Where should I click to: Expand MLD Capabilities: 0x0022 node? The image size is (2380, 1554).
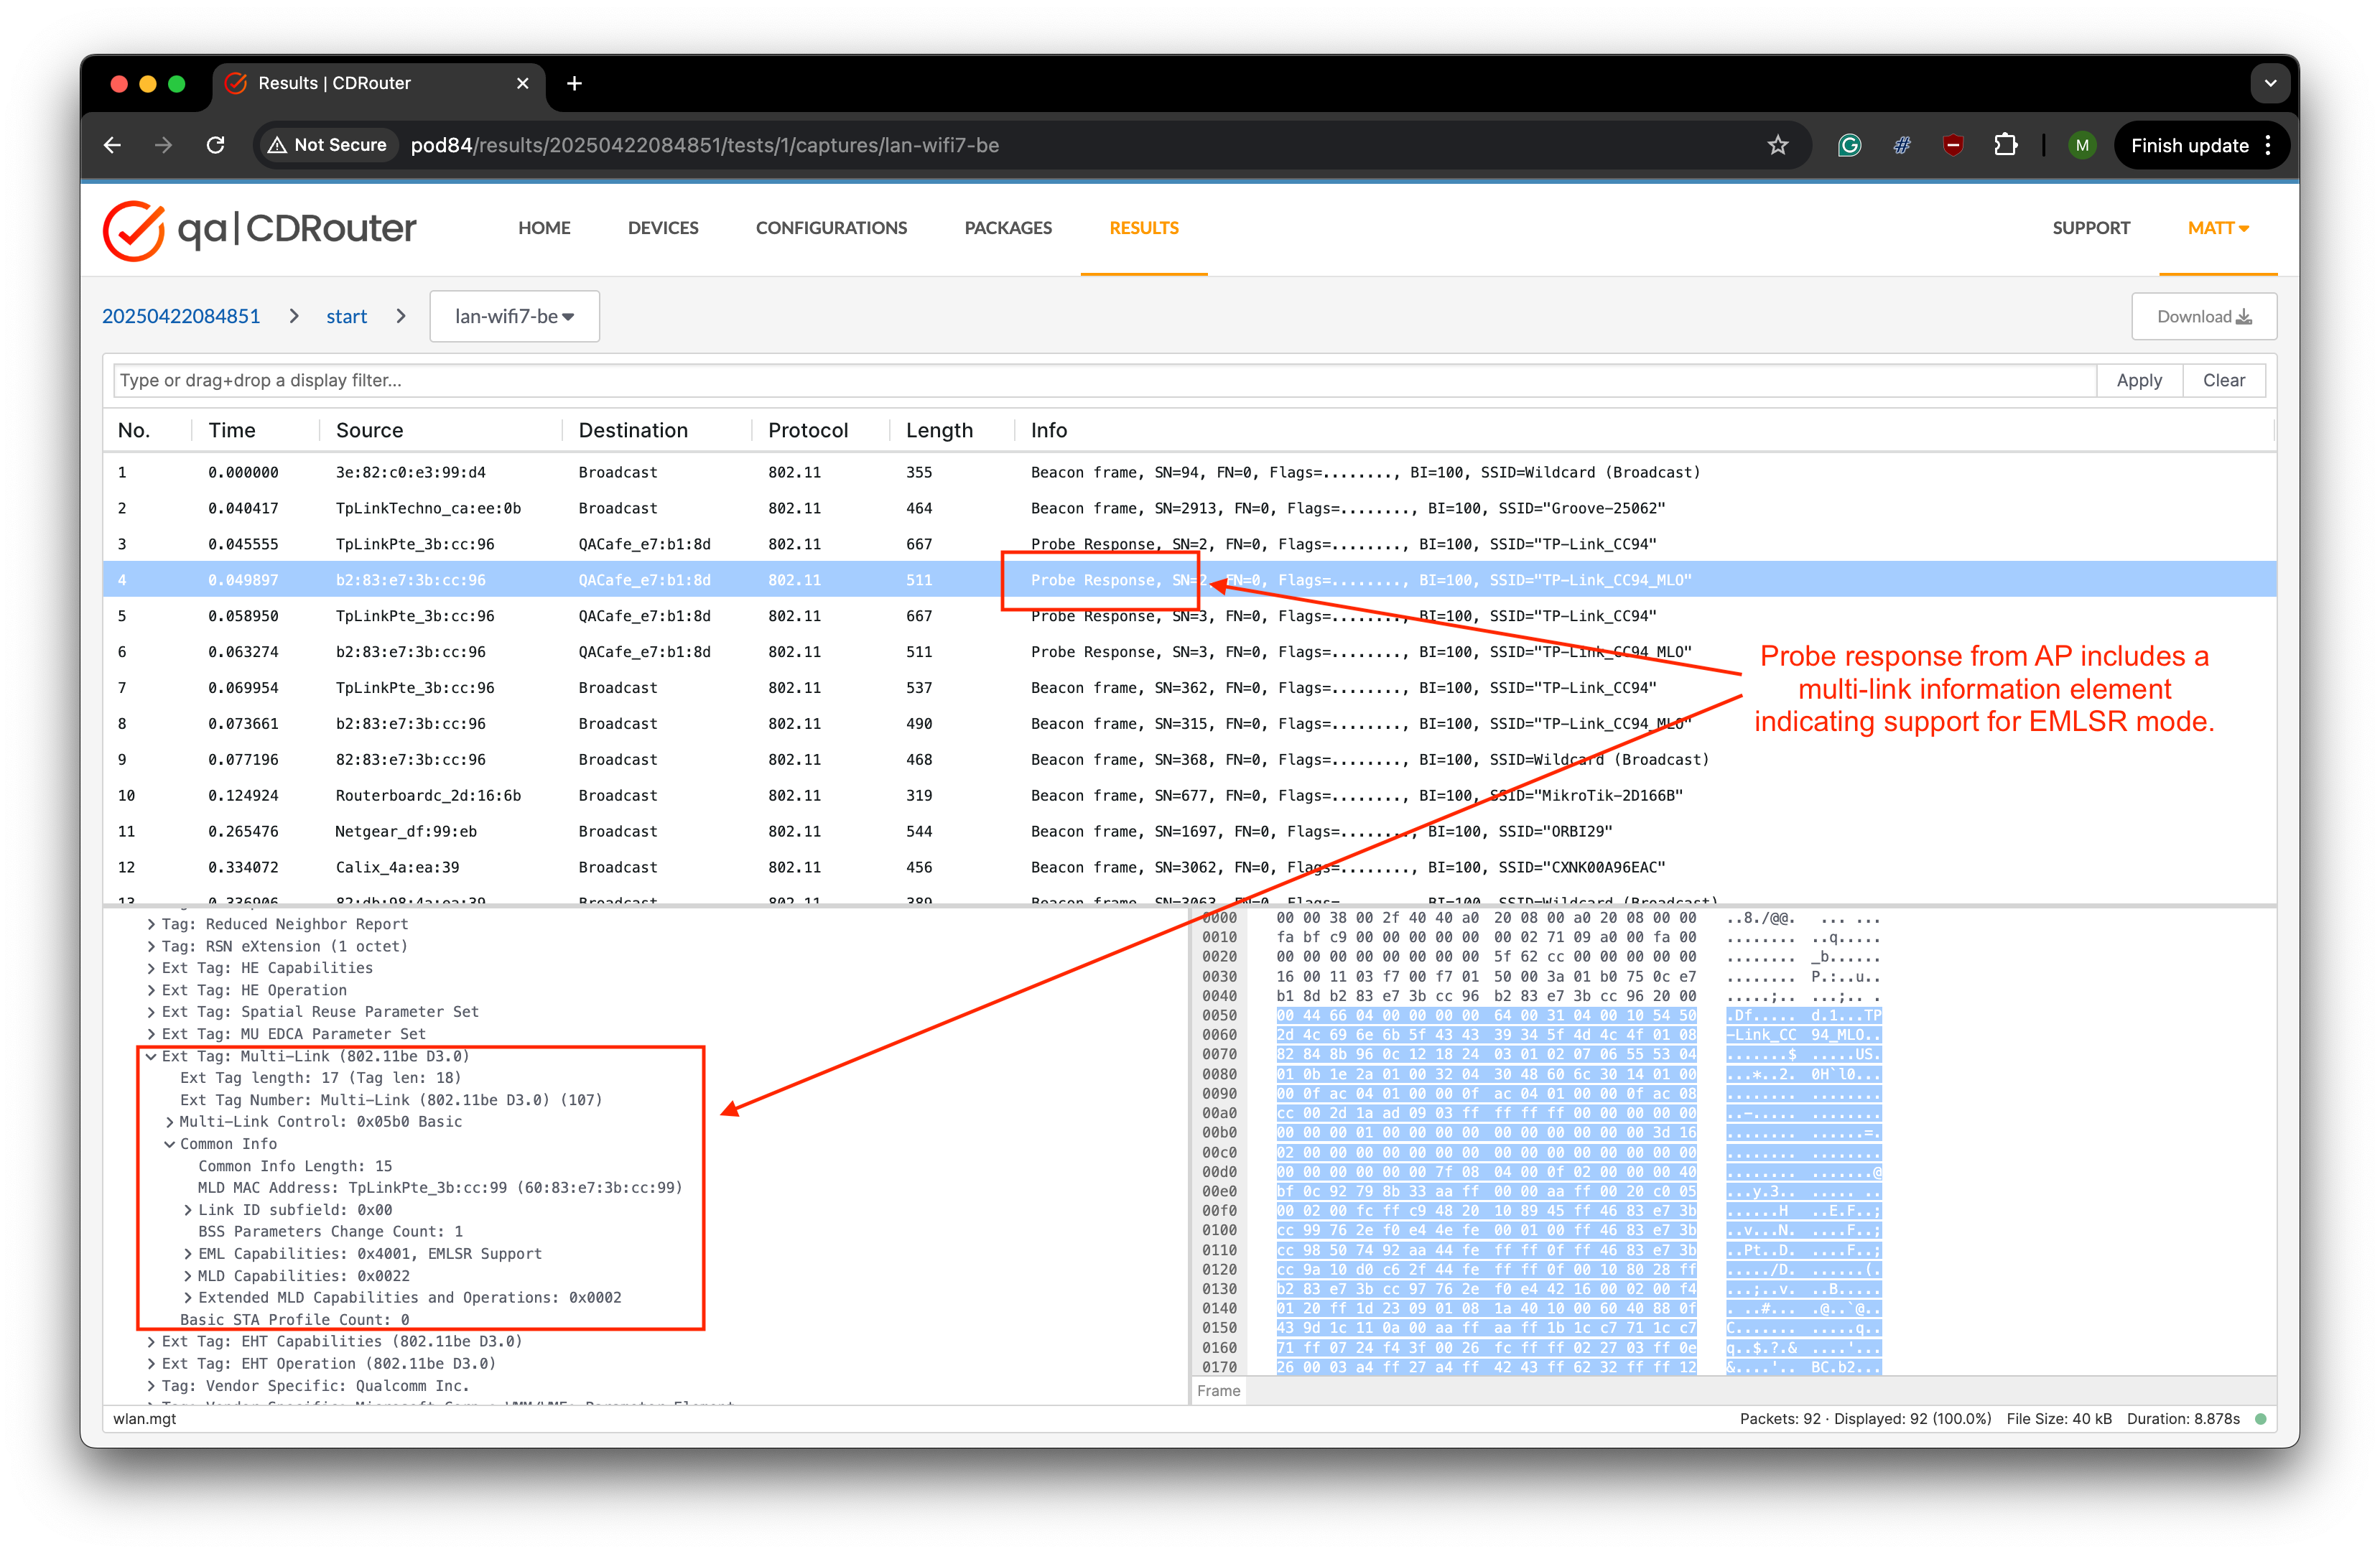(187, 1276)
